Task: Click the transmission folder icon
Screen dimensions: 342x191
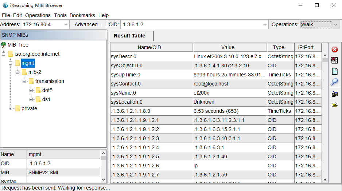Action: [31, 81]
